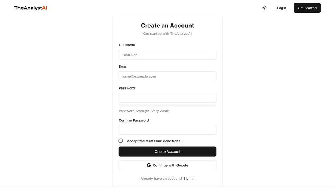Select the Password input field
Viewport: 335px width, 188px height.
coord(167,98)
